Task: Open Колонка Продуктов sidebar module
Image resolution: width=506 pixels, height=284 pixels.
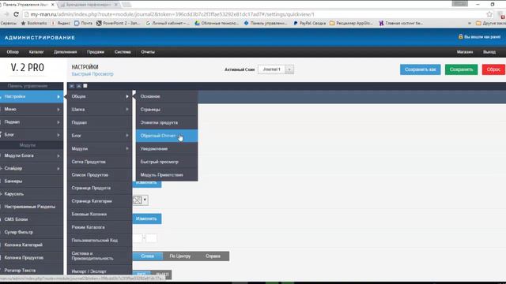Action: pos(32,258)
